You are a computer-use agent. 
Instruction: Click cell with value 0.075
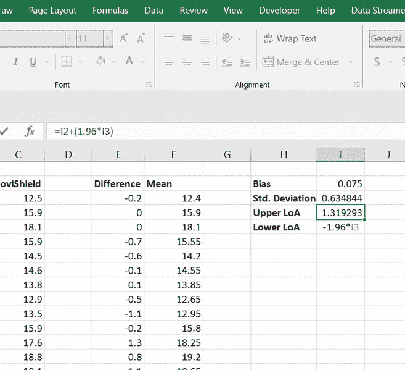[340, 184]
